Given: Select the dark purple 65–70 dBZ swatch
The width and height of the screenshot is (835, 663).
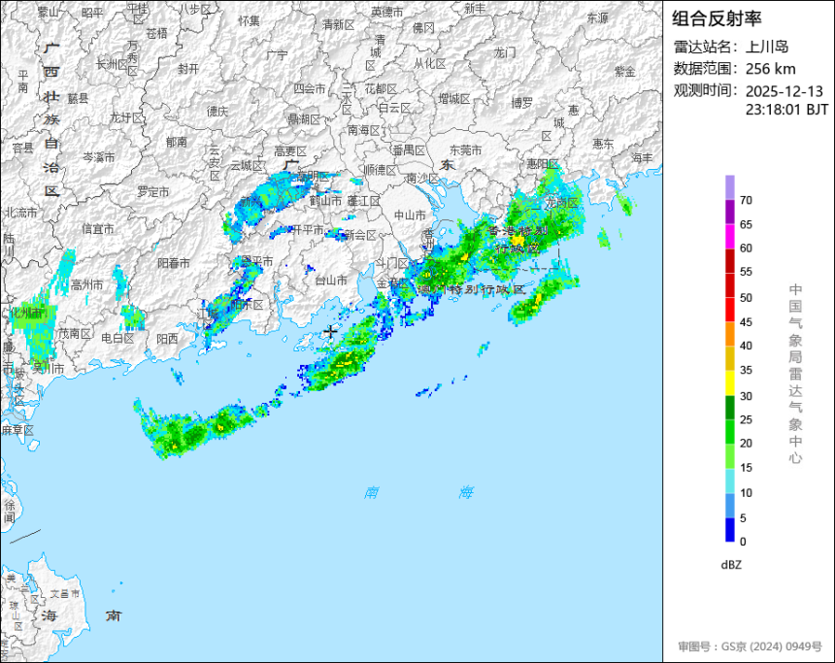Looking at the screenshot, I should click(x=729, y=212).
